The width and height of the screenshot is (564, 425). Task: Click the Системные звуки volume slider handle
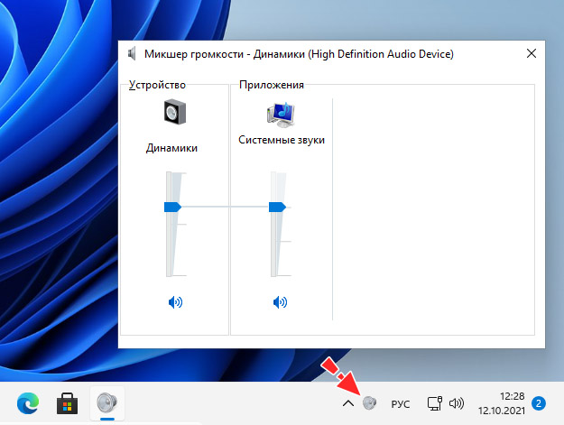click(x=277, y=208)
